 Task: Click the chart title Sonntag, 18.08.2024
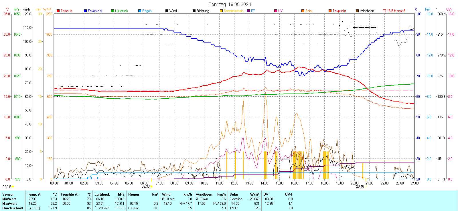tap(230, 4)
